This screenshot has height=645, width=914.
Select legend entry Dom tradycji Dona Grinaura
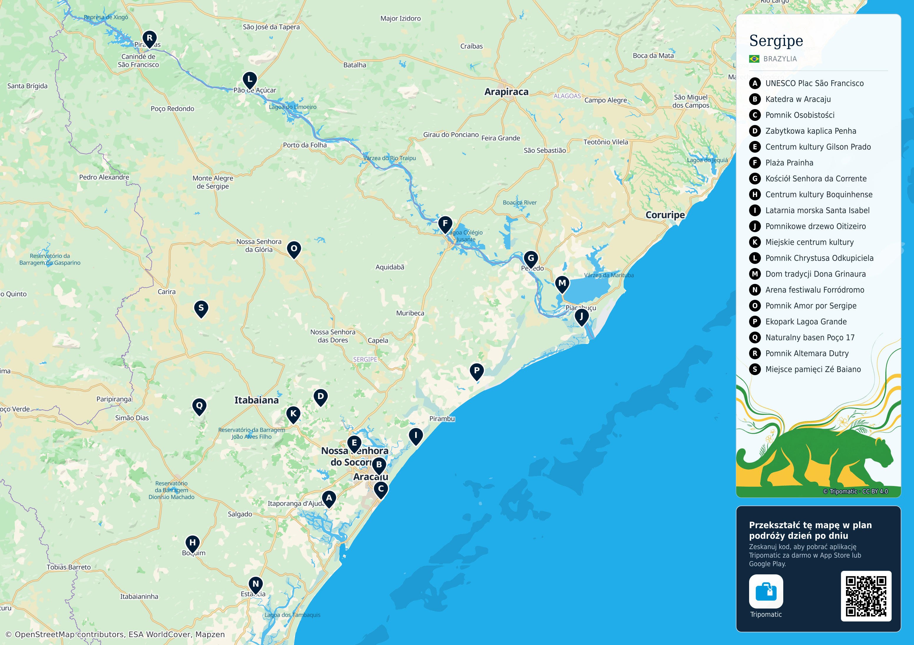tap(816, 274)
